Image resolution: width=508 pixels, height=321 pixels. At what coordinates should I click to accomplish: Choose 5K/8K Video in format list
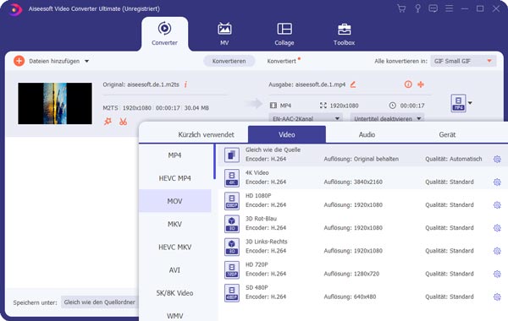pos(175,293)
